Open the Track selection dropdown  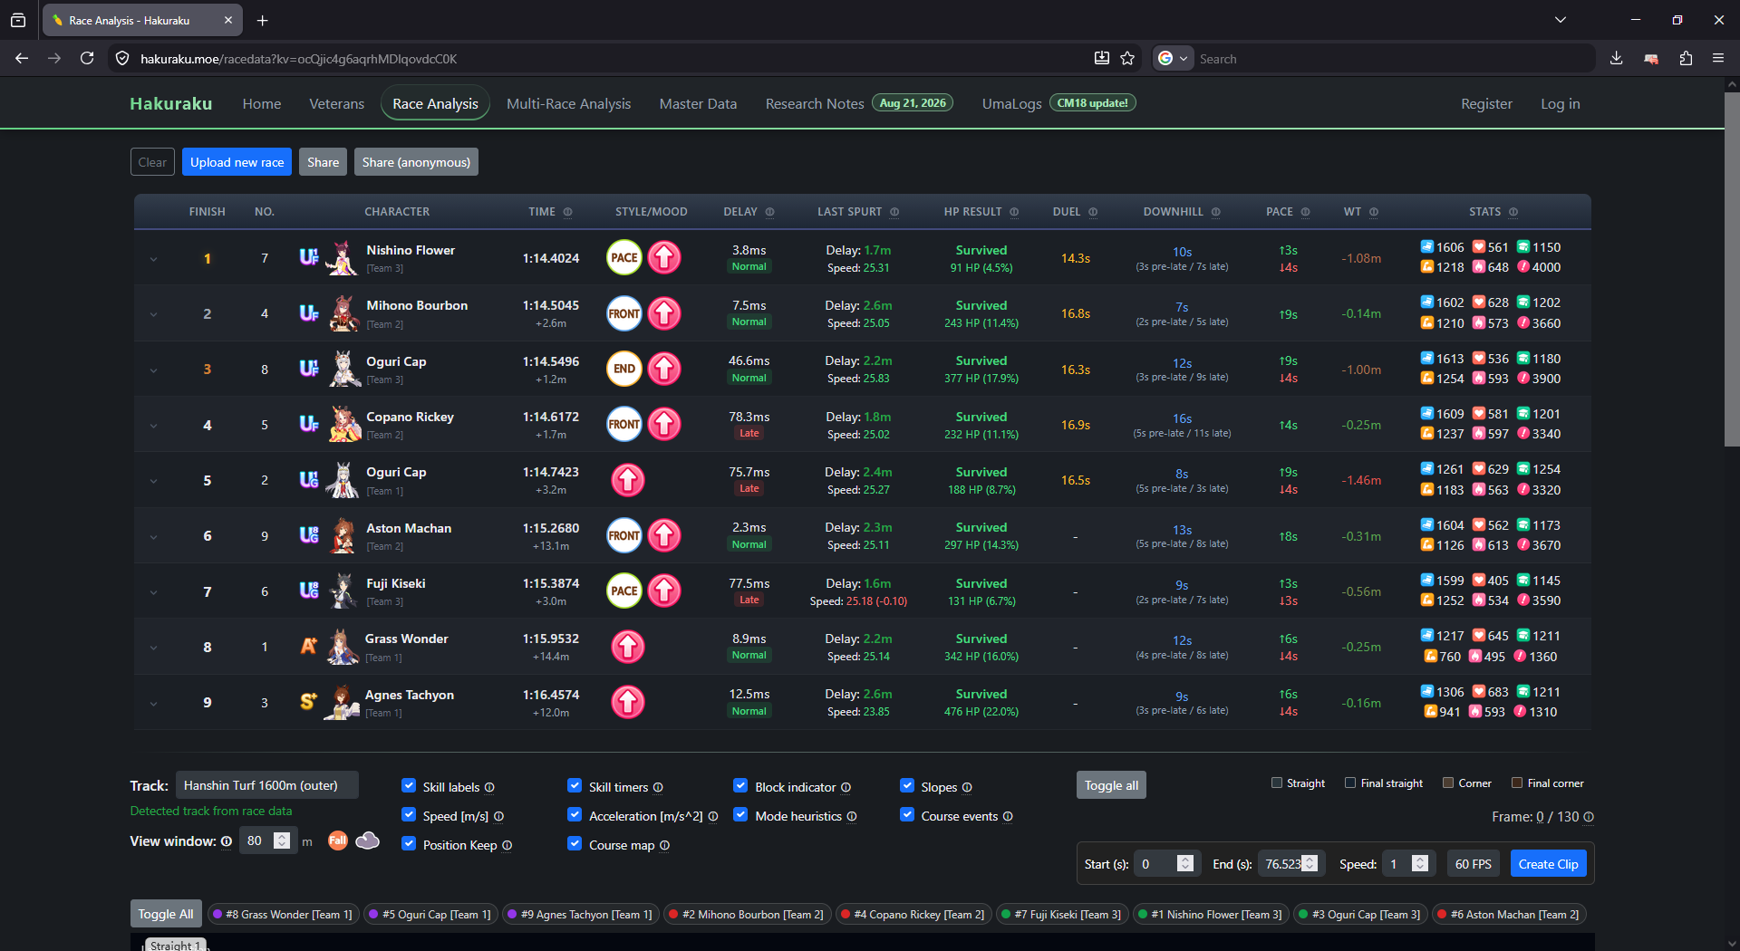(x=267, y=785)
